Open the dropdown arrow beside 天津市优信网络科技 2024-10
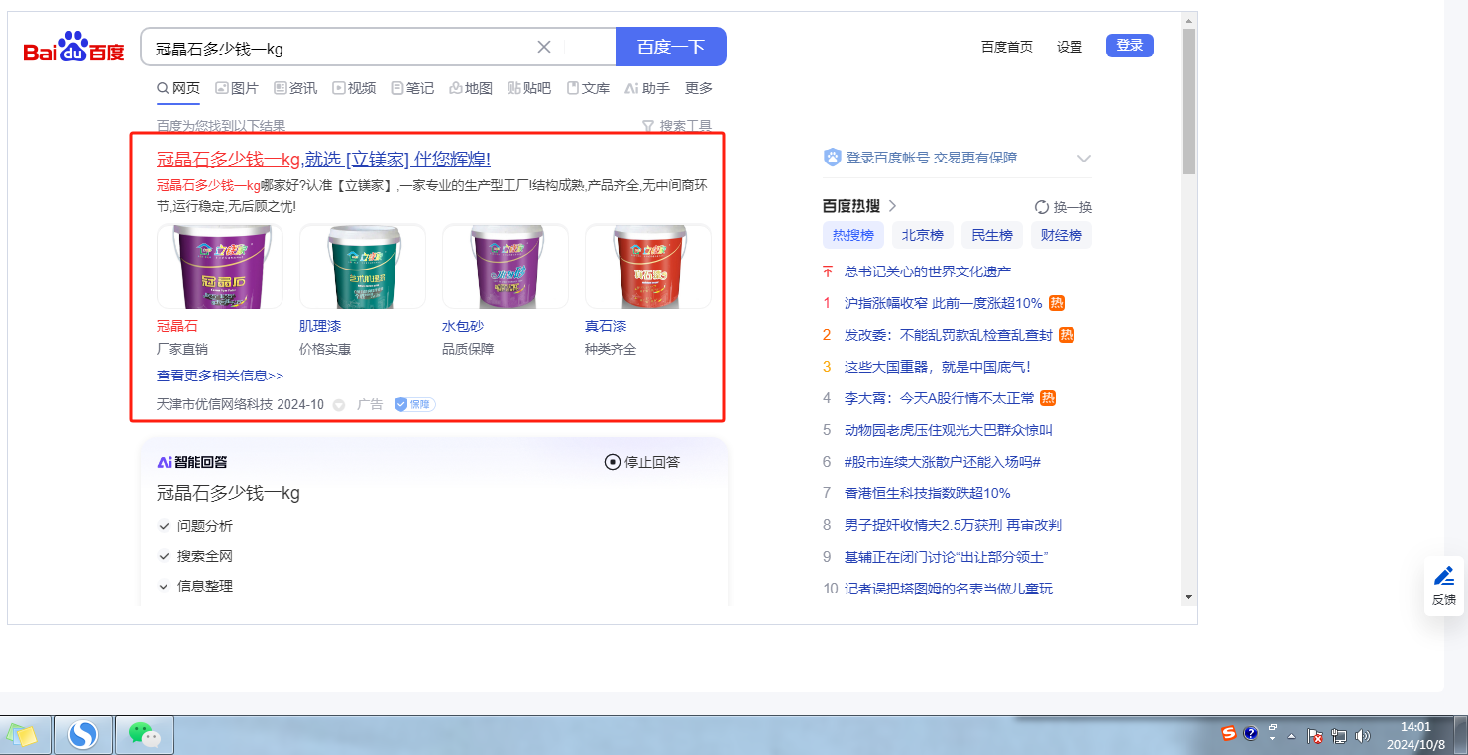Screen dimensions: 1468x755 click(x=339, y=405)
